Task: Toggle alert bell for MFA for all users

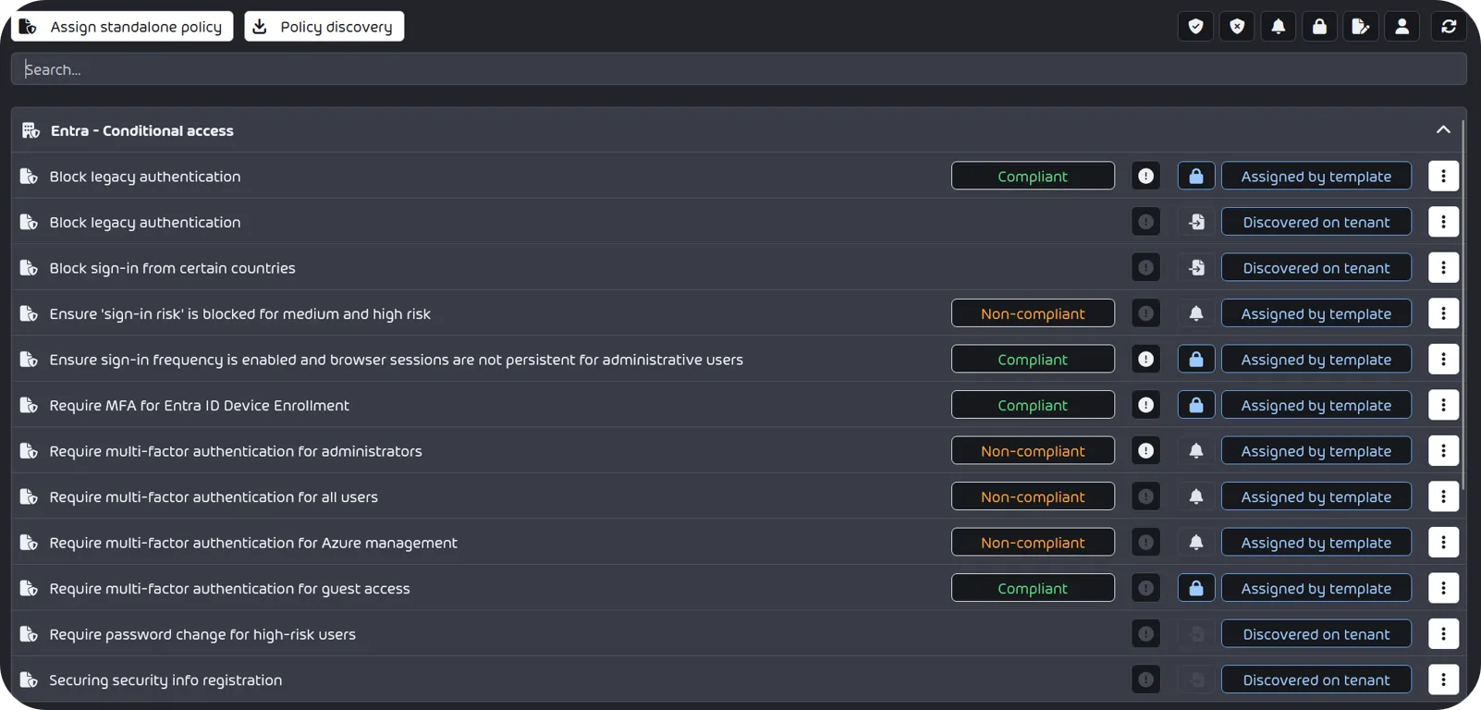Action: tap(1196, 496)
